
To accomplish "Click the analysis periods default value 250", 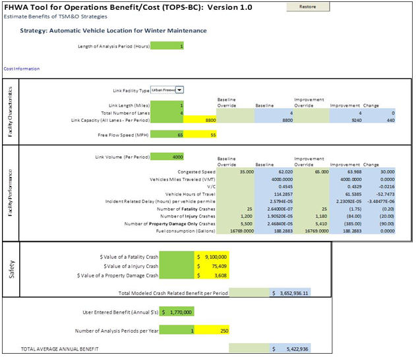I will (212, 330).
